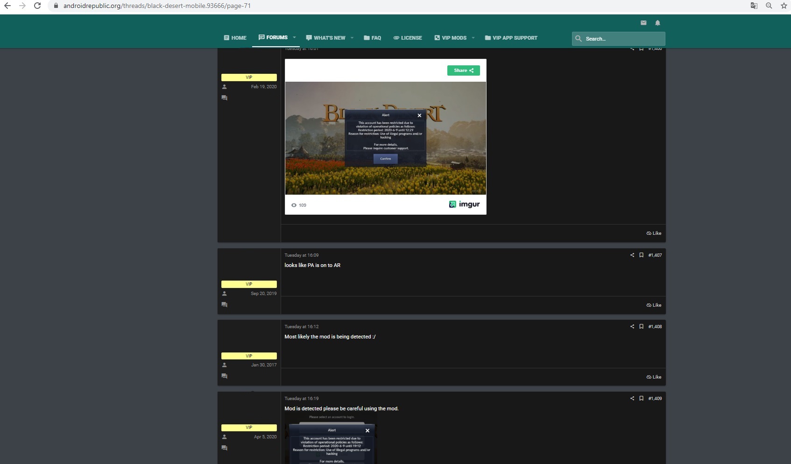The width and height of the screenshot is (791, 464).
Task: Click the imgur logo link
Action: pyautogui.click(x=465, y=204)
